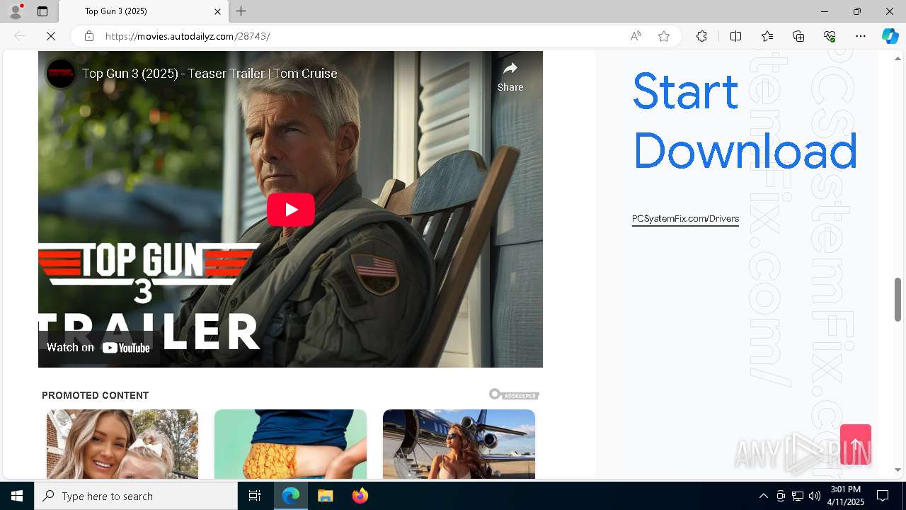This screenshot has height=510, width=906.
Task: Open Collections panel
Action: tap(798, 36)
